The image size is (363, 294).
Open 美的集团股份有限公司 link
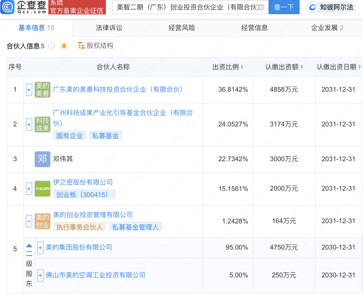tap(79, 247)
